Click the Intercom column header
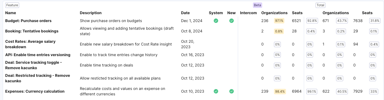Viewport: 384px width, 100px height. pyautogui.click(x=249, y=13)
